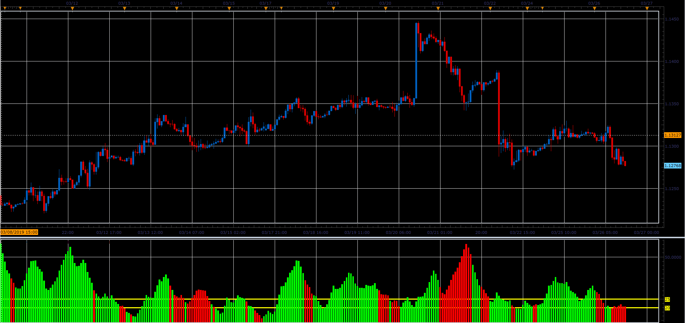Click the 03/27 00:00 time label
This screenshot has width=685, height=323.
click(647, 232)
